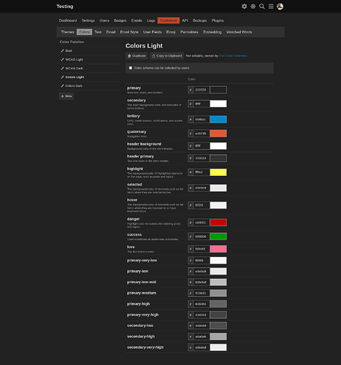Open the hamburger menu icon

(x=271, y=7)
